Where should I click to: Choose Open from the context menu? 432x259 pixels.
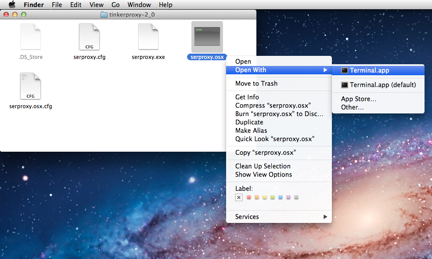point(279,62)
